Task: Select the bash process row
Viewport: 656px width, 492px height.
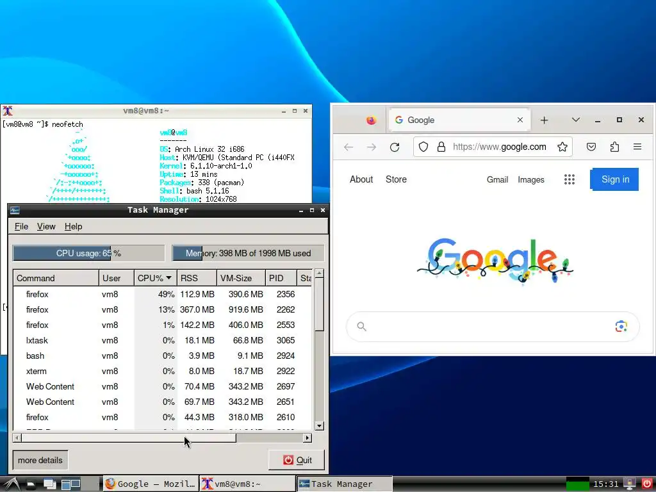Action: click(163, 356)
